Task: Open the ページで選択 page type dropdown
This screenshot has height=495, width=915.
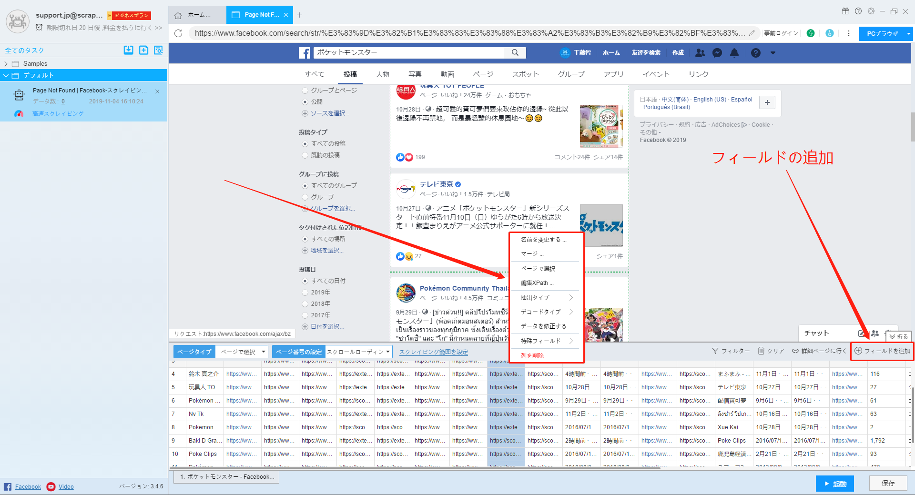Action: tap(242, 352)
